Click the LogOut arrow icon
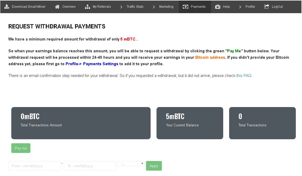Image resolution: width=302 pixels, height=176 pixels. click(267, 6)
